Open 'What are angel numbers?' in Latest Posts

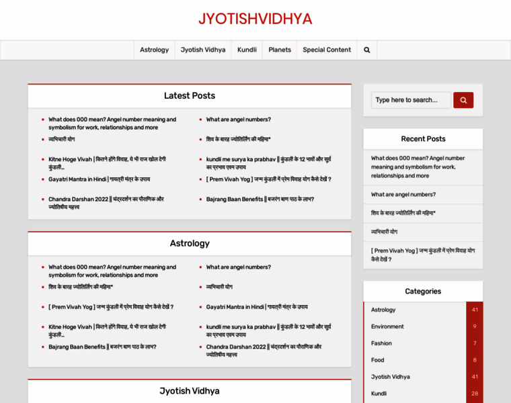239,120
